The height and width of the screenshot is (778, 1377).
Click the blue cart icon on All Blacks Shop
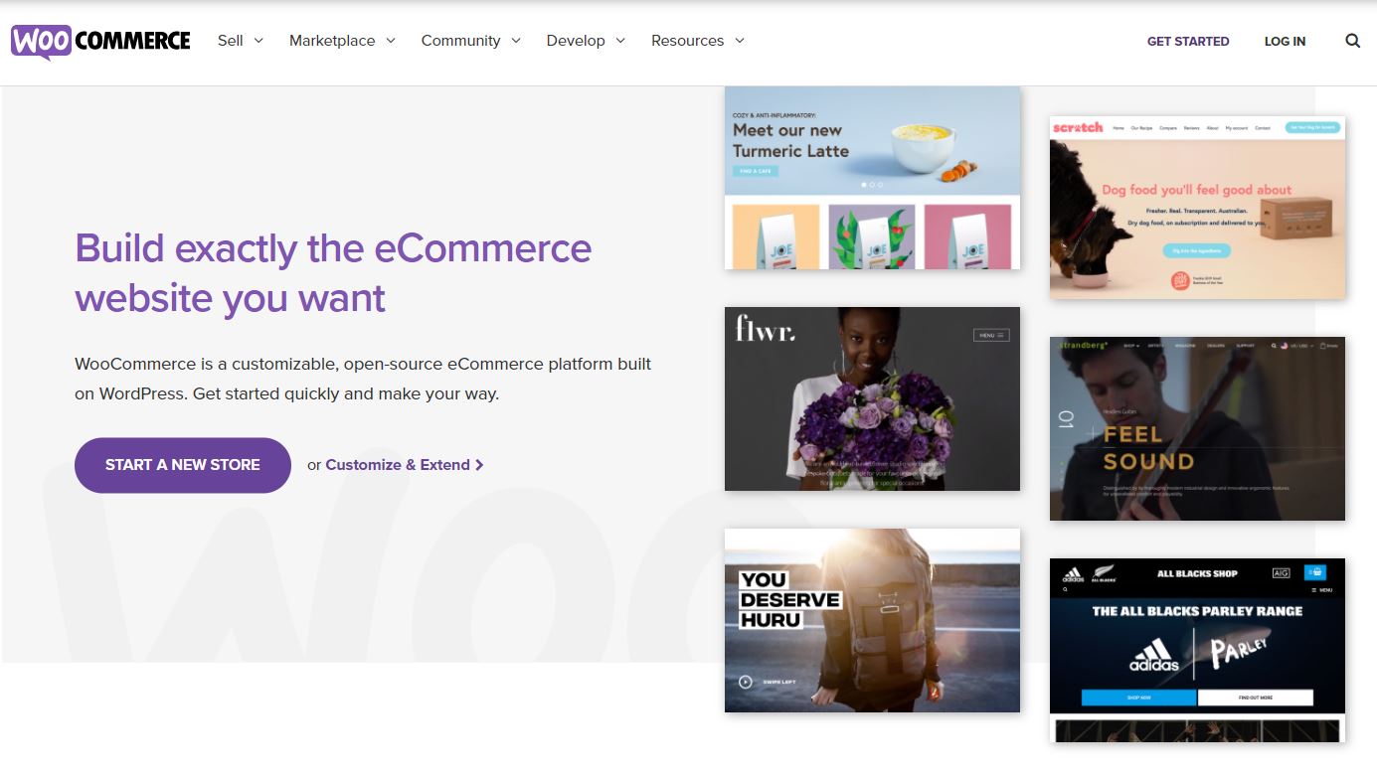click(1315, 573)
